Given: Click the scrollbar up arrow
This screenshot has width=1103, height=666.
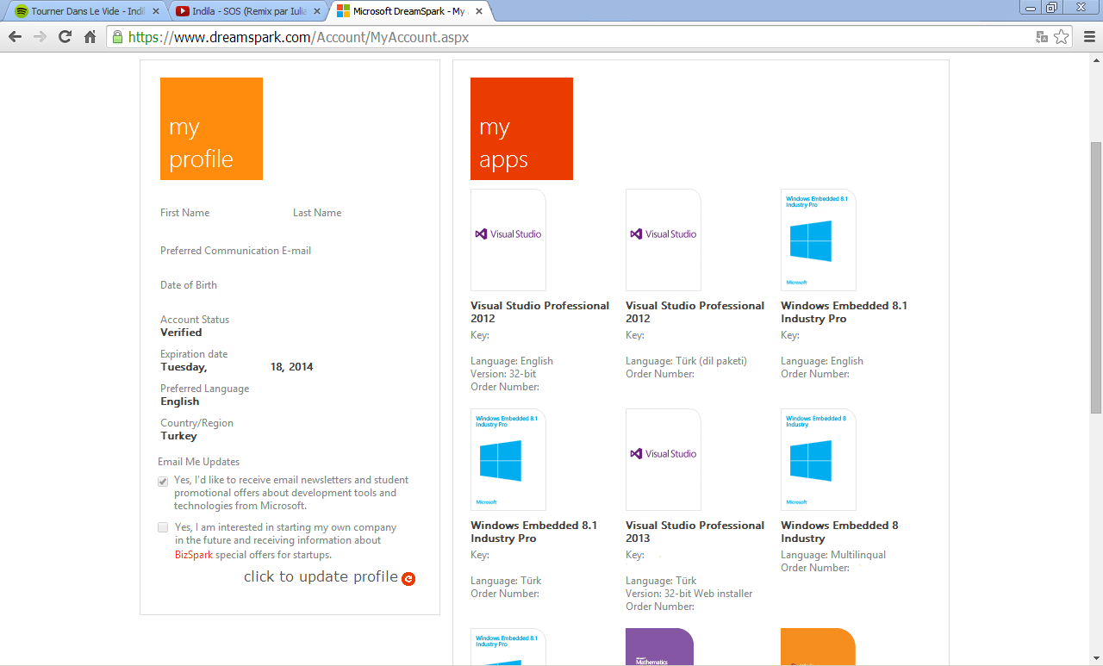Looking at the screenshot, I should (1096, 59).
